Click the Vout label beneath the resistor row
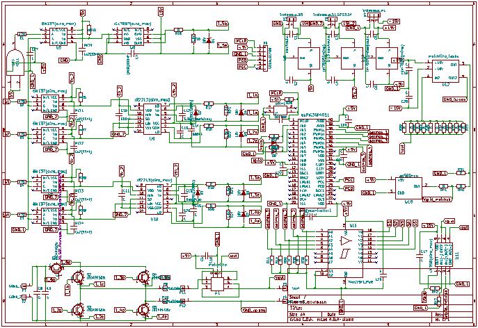Screen dimensions: 478x328 click(403, 149)
